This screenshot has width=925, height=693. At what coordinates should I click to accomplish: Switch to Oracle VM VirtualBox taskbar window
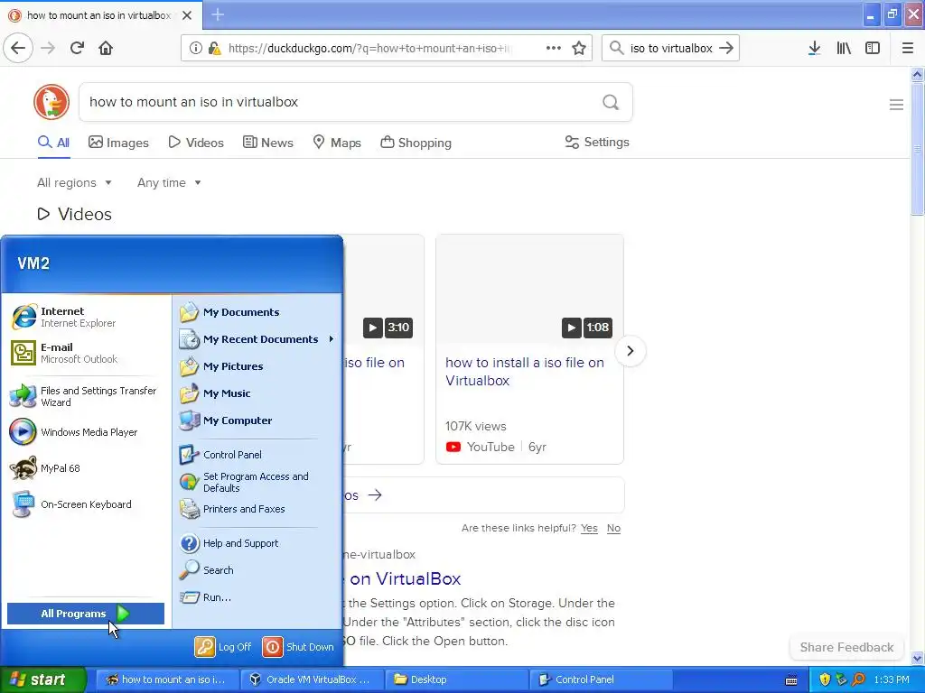(x=312, y=679)
